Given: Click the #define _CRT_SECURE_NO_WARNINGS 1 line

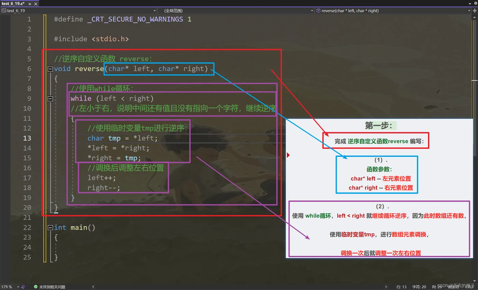Looking at the screenshot, I should point(123,19).
